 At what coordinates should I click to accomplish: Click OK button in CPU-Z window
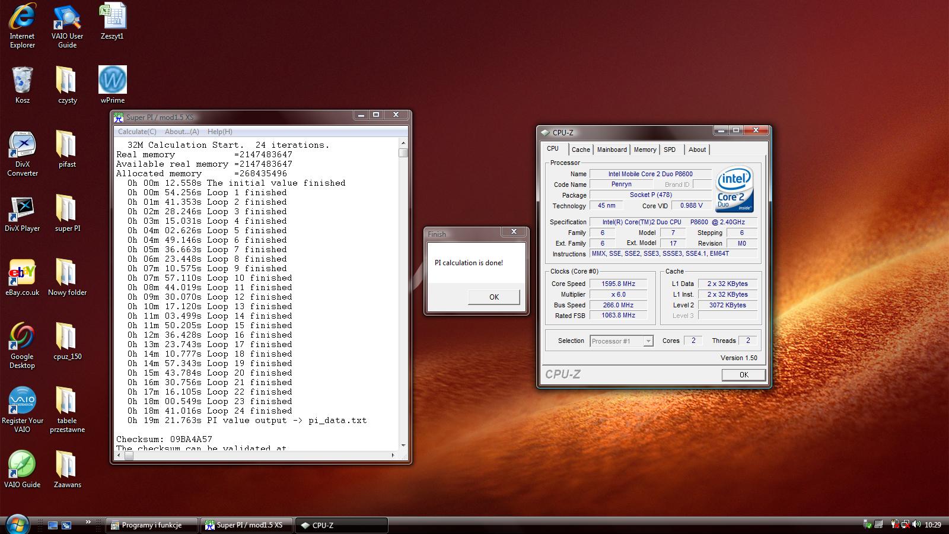pyautogui.click(x=744, y=374)
